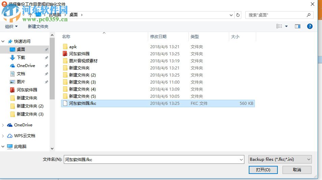Click the up arrow navigation icon
Screen dimensions: 322x180
(30, 15)
